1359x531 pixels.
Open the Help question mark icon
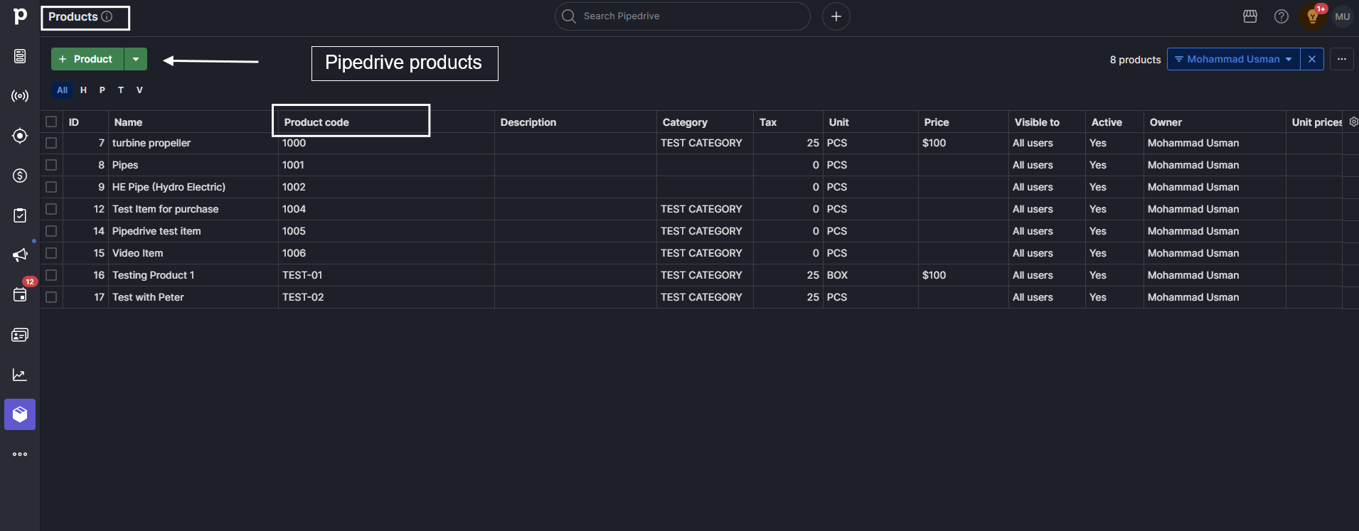click(1281, 16)
